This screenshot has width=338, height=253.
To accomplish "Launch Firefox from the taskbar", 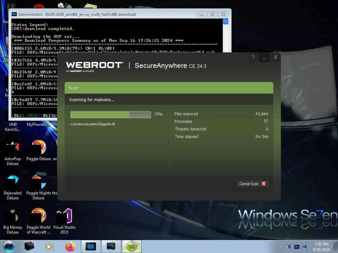I will [70, 246].
